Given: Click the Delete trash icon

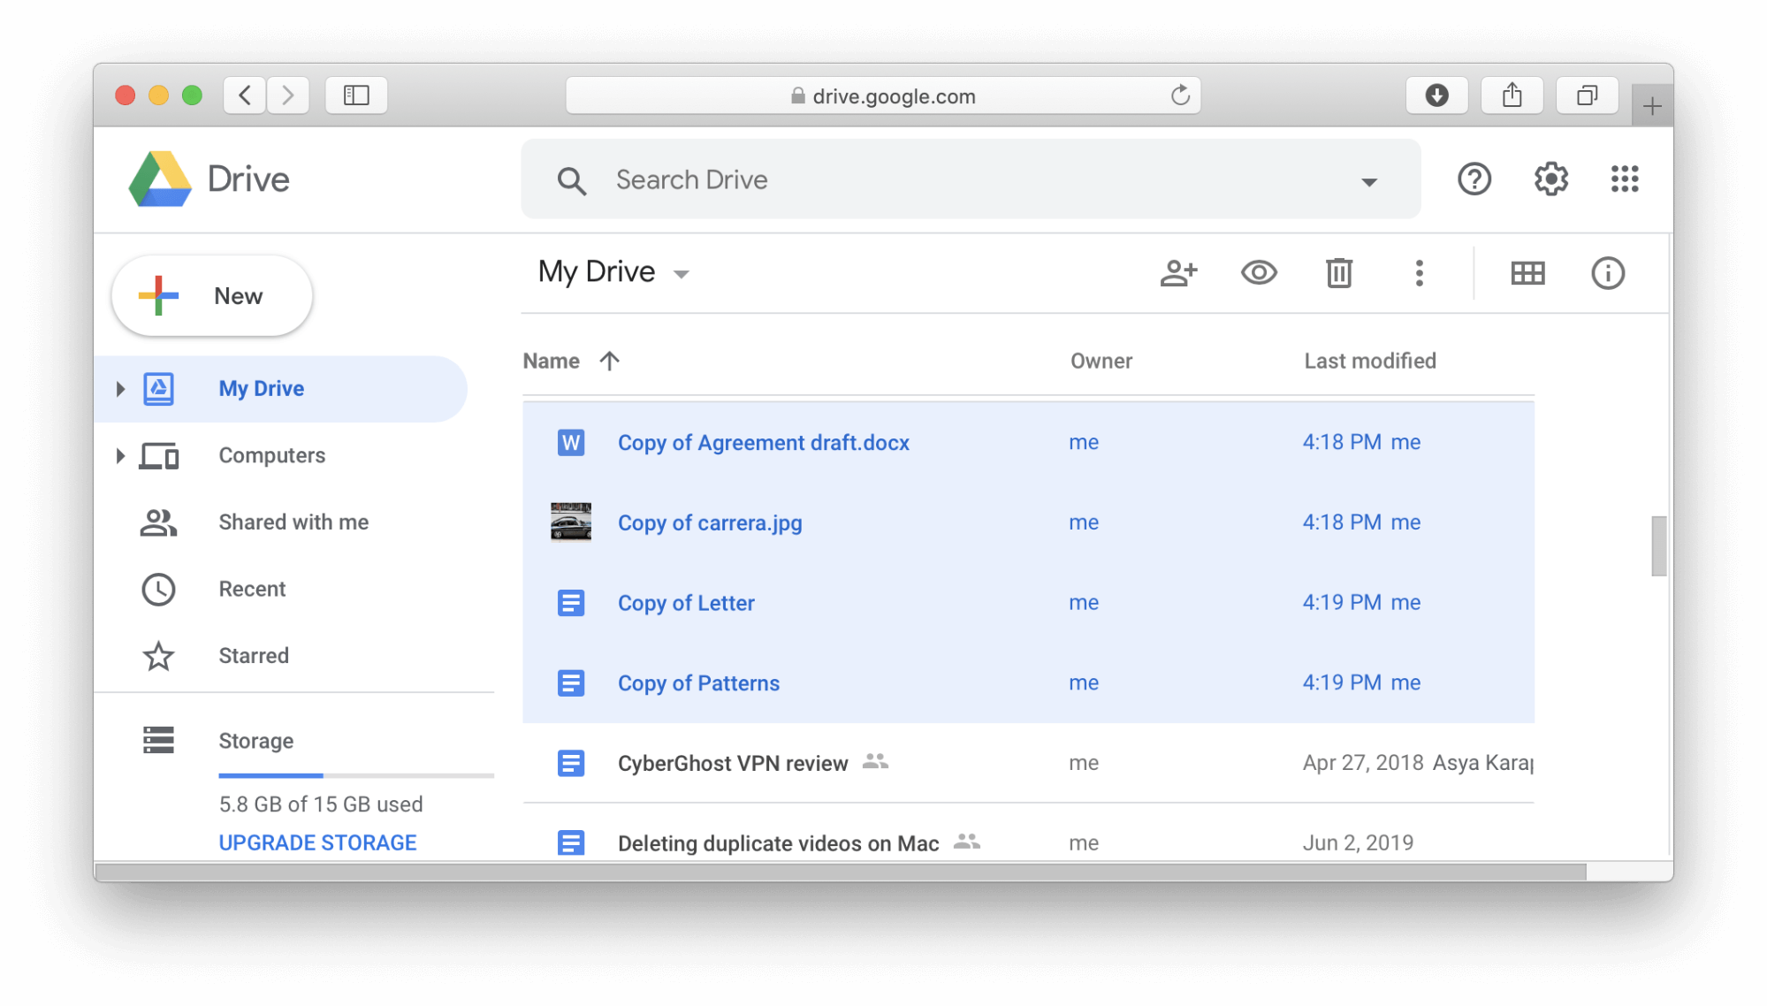Looking at the screenshot, I should pyautogui.click(x=1340, y=271).
